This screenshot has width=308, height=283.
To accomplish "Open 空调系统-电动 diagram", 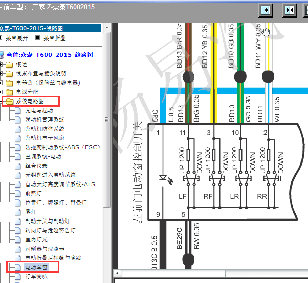I will (43, 157).
